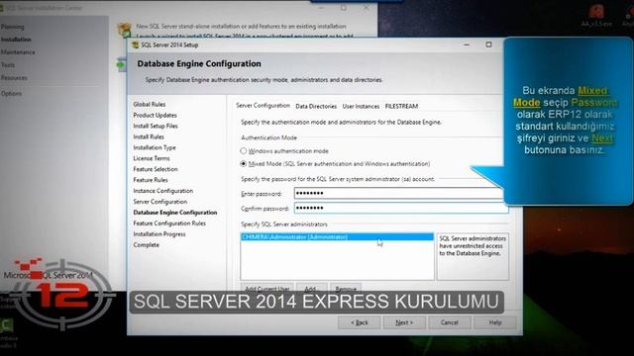
Task: Click Feature Selection step
Action: click(156, 169)
